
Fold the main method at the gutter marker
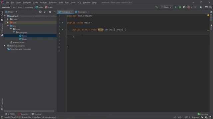click(67, 30)
